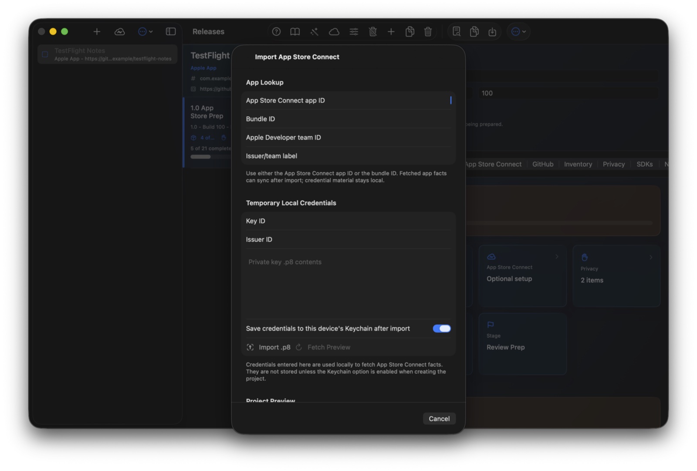
Task: Open the Stage Review Prep card
Action: coord(522,344)
